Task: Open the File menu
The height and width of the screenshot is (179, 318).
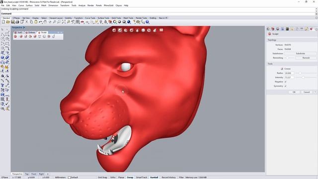Action: (2, 5)
